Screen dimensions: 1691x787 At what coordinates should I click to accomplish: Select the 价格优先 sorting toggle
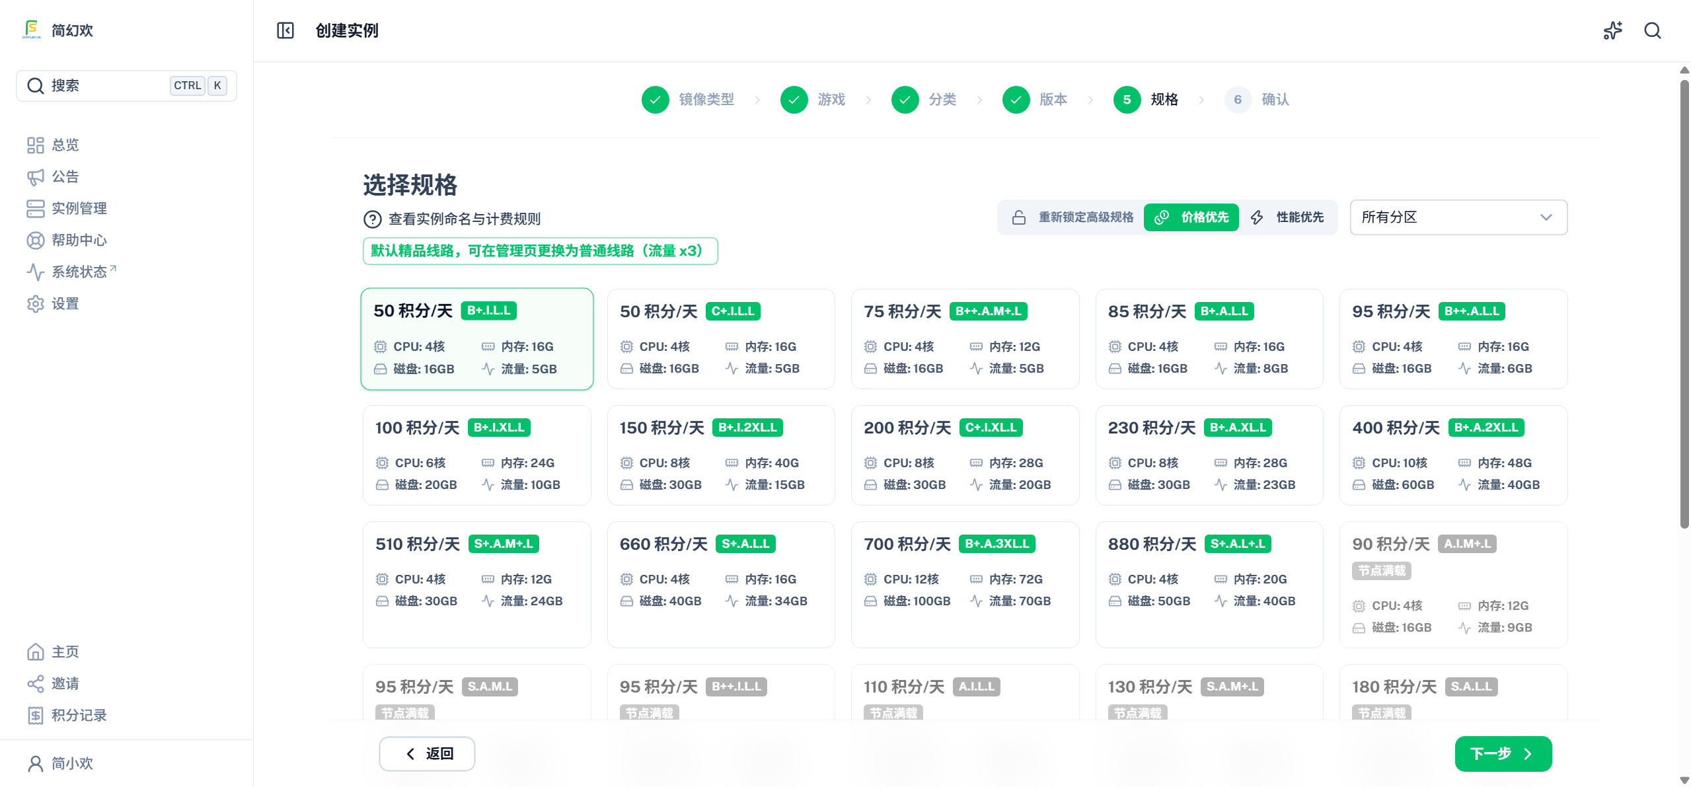point(1191,217)
